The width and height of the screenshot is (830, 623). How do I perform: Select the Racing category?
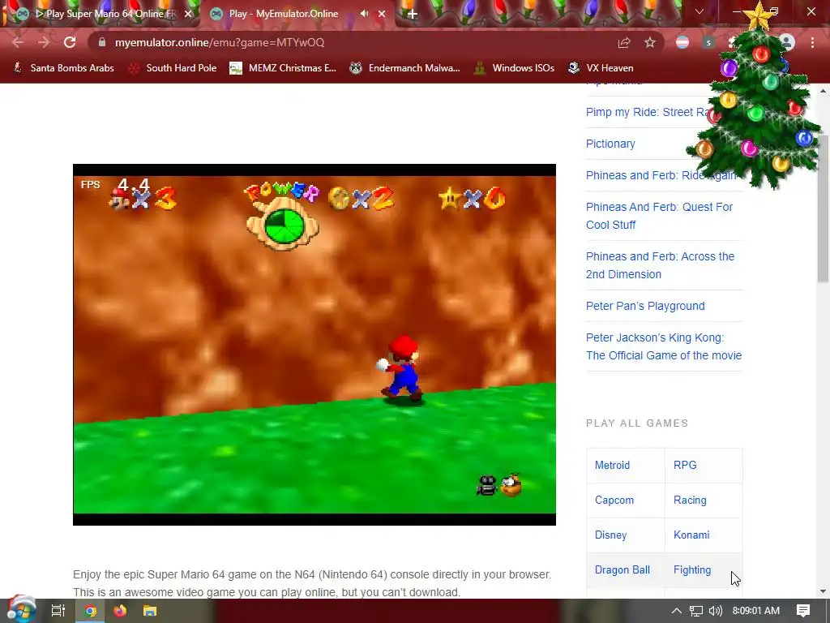(x=690, y=500)
